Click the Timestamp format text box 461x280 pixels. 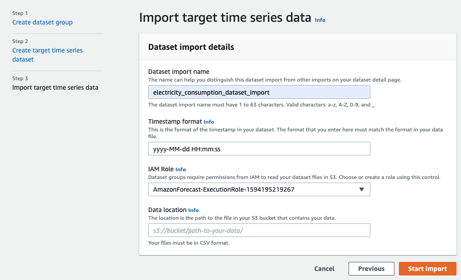click(259, 149)
